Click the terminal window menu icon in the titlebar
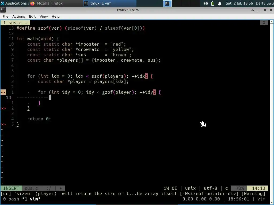Screen dimensions: 274x205 pyautogui.click(x=3, y=10)
